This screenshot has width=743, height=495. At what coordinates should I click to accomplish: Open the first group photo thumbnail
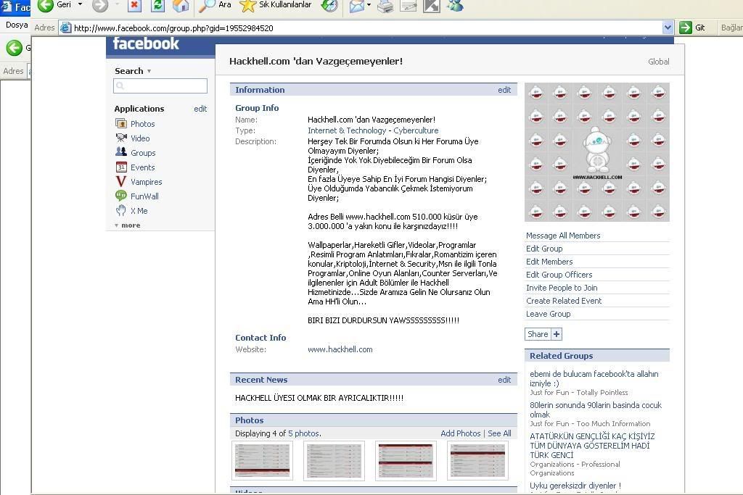point(263,461)
